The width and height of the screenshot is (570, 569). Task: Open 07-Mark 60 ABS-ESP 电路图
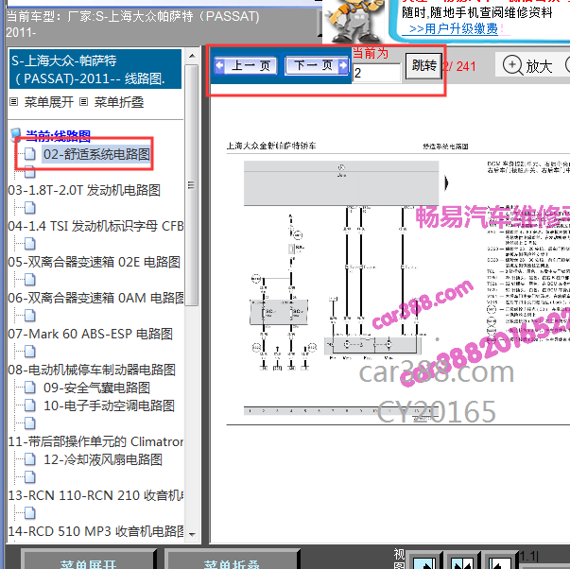(x=90, y=335)
